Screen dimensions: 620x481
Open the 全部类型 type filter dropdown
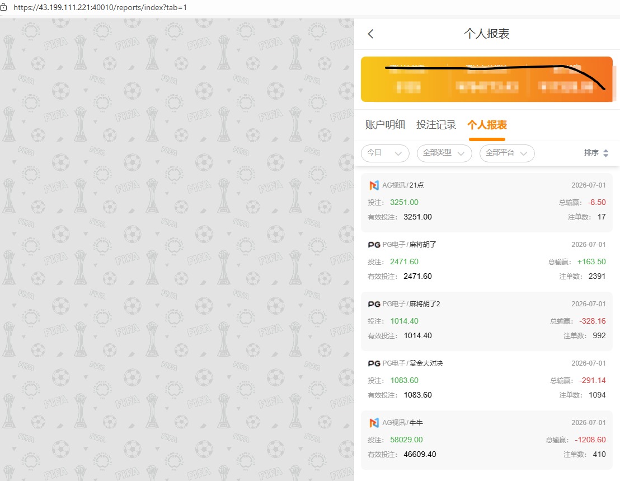(x=444, y=153)
